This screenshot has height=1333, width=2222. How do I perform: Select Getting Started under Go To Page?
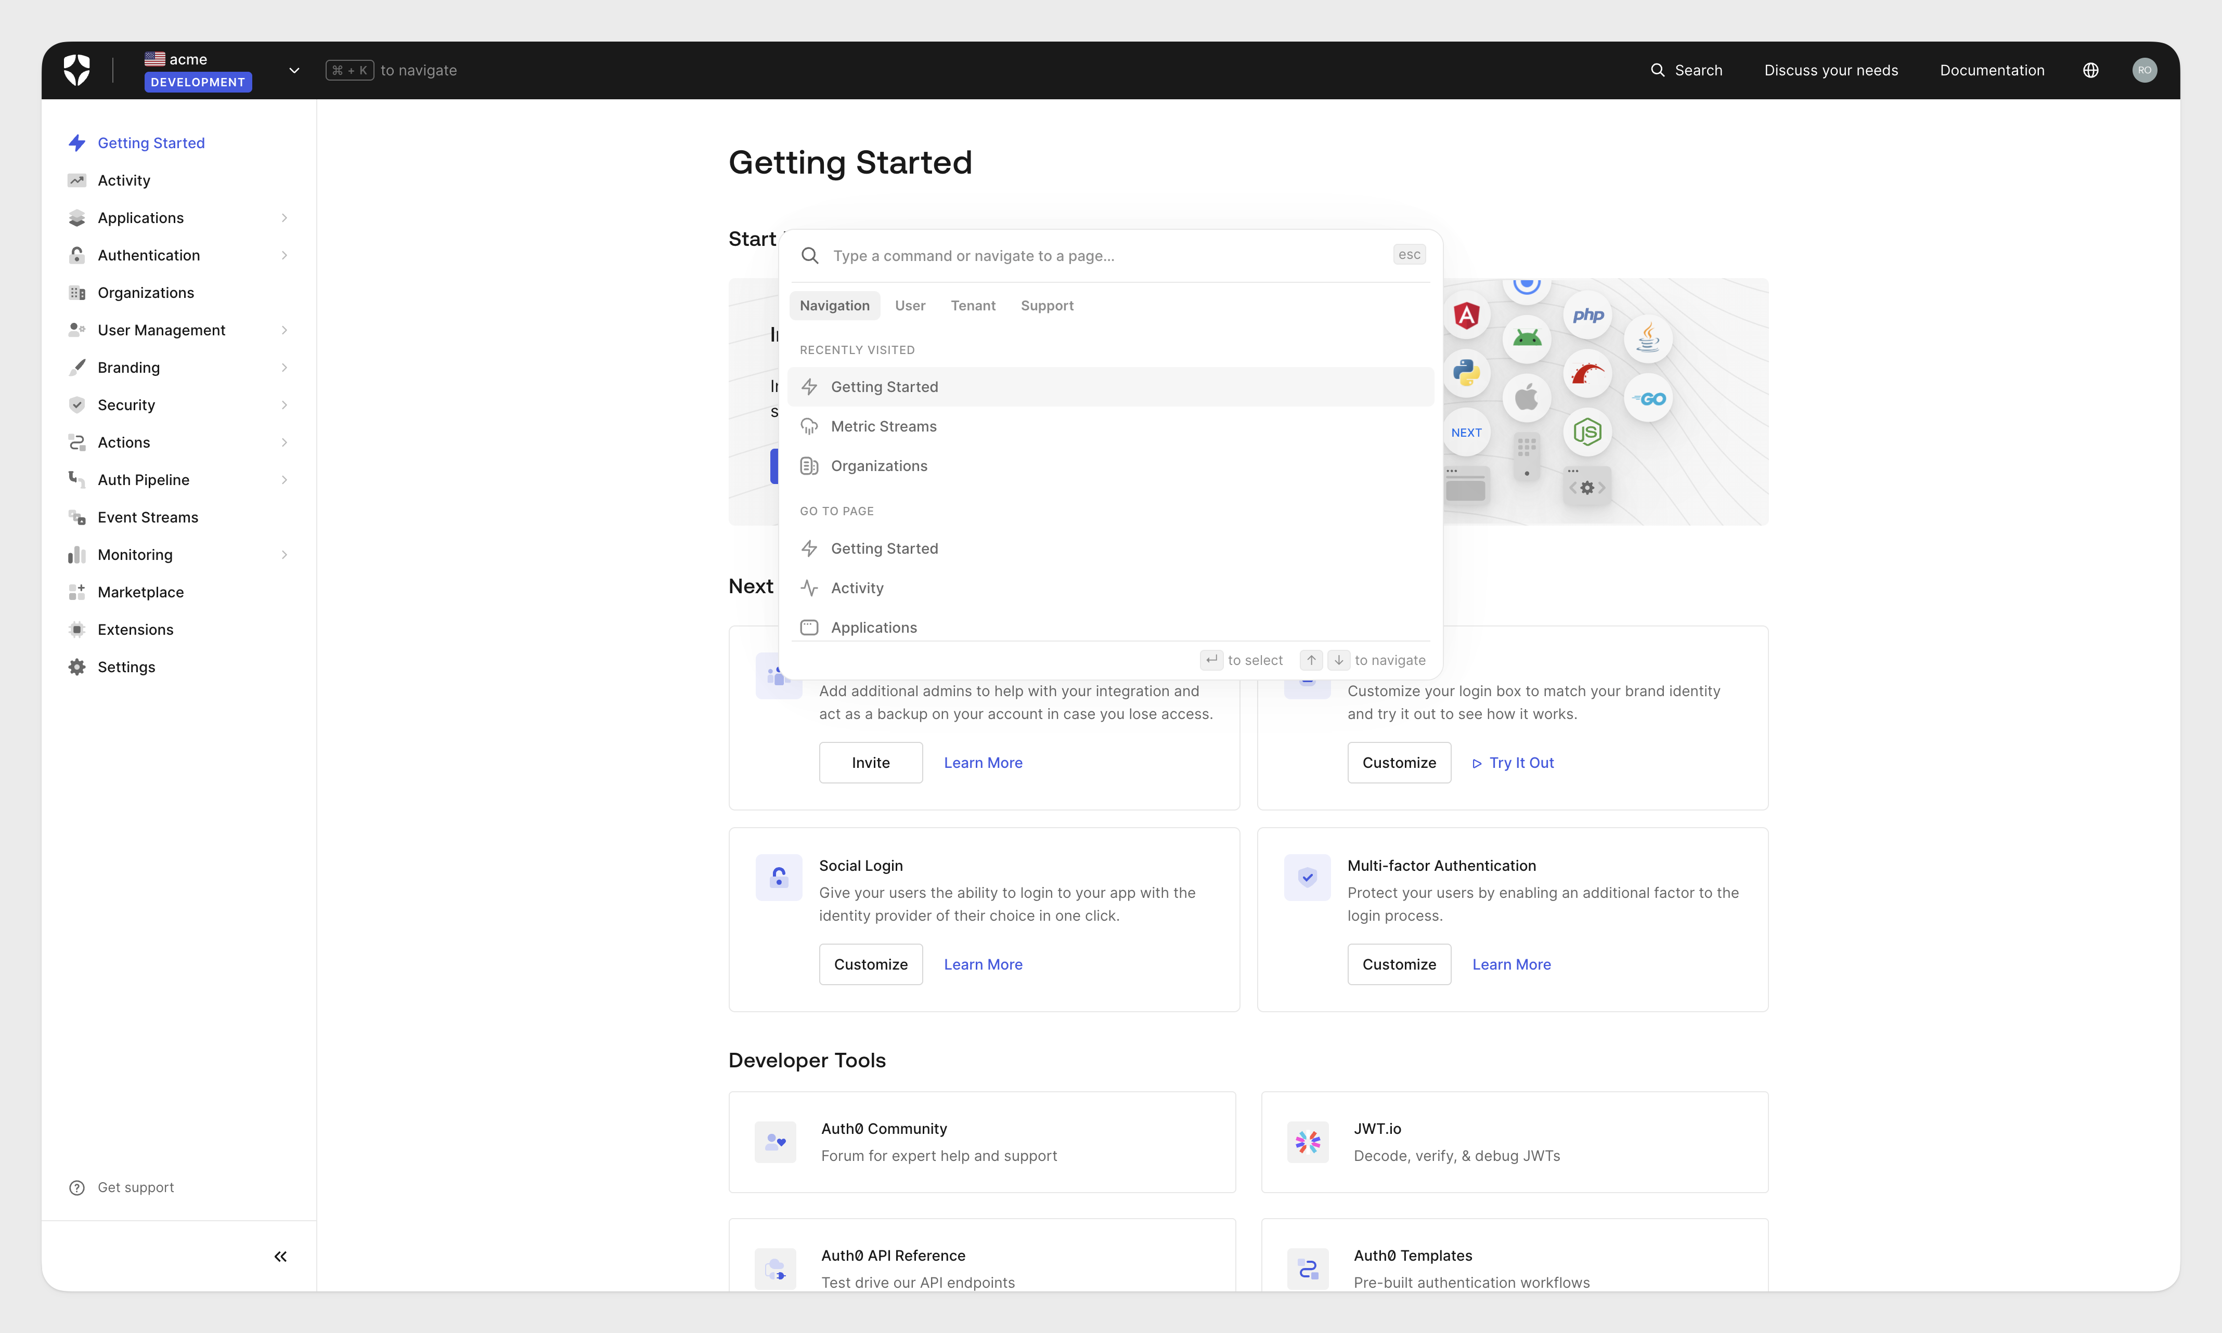1110,549
